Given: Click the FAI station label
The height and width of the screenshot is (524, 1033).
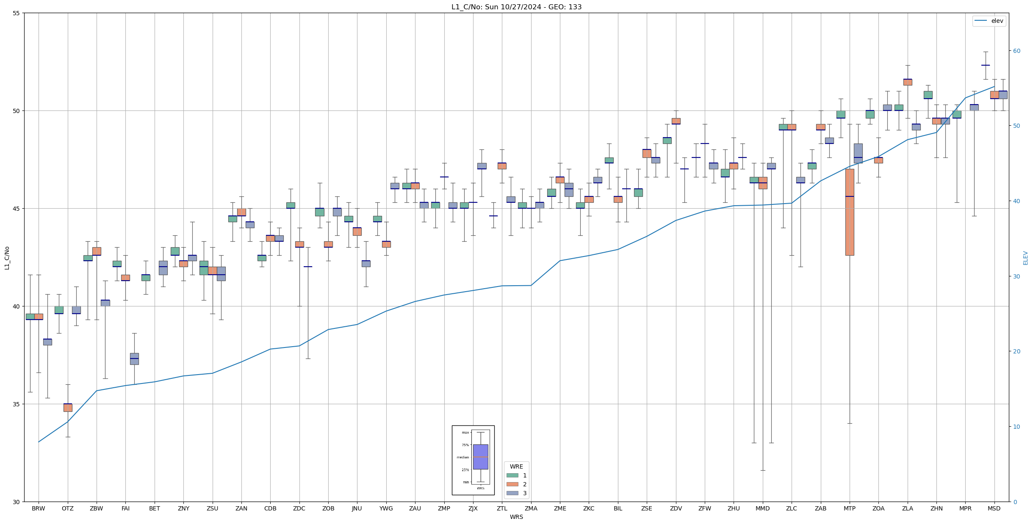Looking at the screenshot, I should coord(125,508).
